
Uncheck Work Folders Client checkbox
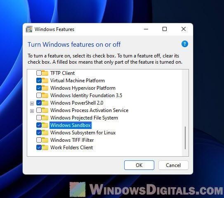pos(39,148)
